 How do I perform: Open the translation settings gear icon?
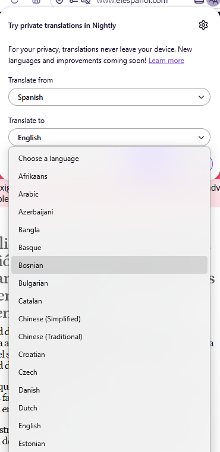[x=203, y=25]
